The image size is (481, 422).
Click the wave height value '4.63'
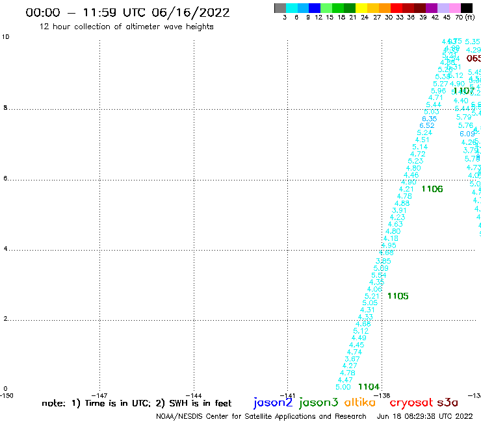tap(395, 225)
